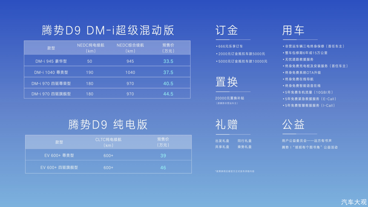Click the 5000元订金抵扣车款10000元 bullet
Screen dimensions: 368x207
coord(242,61)
